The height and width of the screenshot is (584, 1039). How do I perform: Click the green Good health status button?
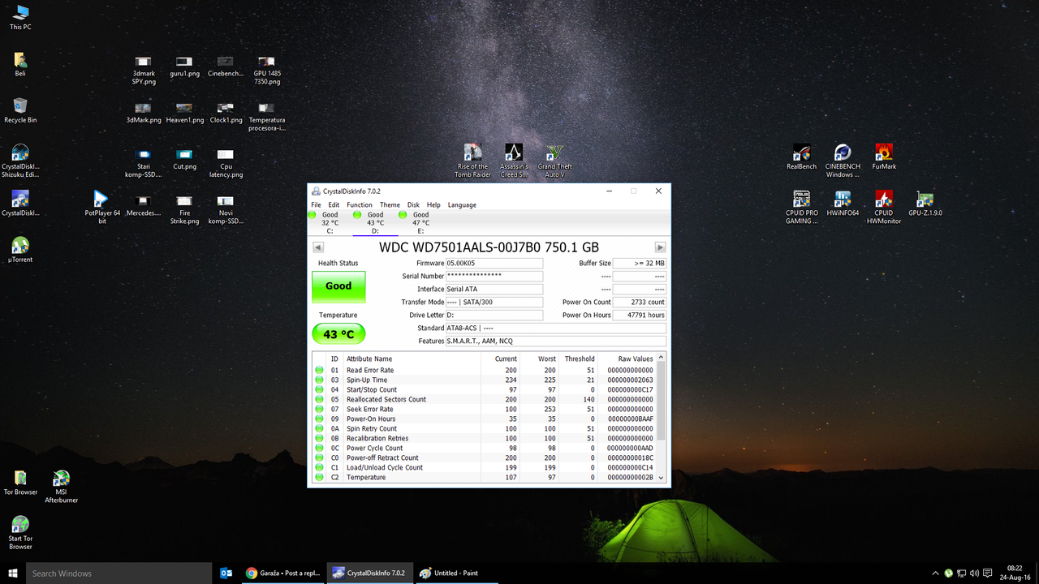338,286
